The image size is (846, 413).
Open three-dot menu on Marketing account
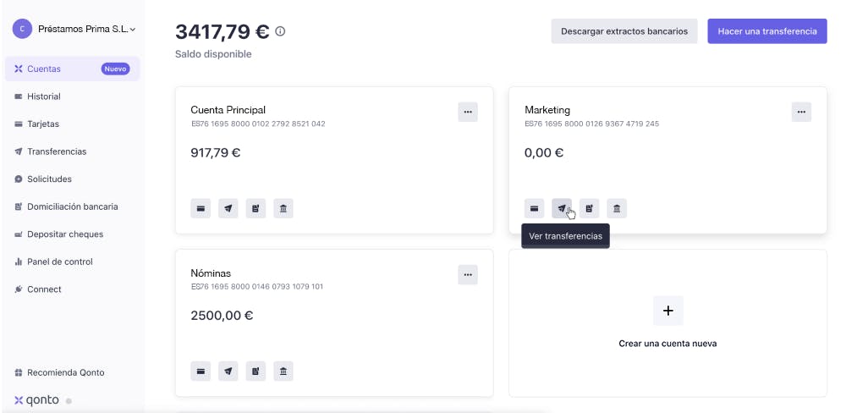(x=801, y=112)
